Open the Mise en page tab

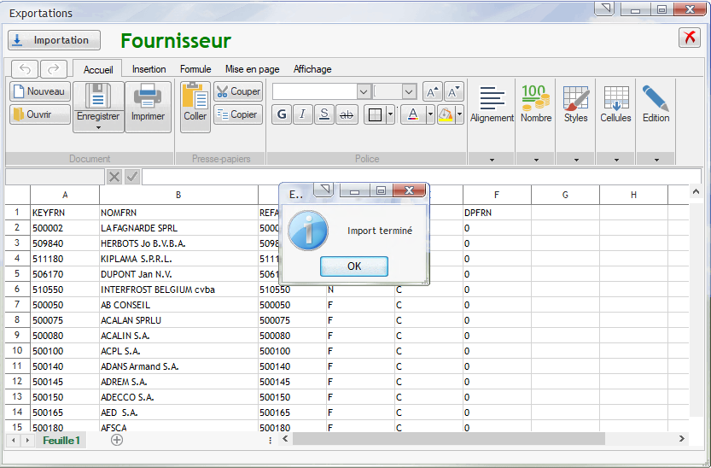point(252,69)
